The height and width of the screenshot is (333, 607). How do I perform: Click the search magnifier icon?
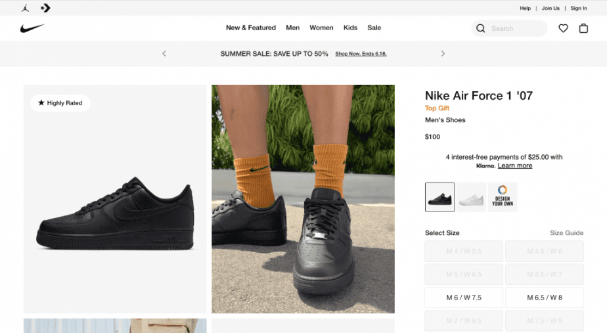[480, 28]
